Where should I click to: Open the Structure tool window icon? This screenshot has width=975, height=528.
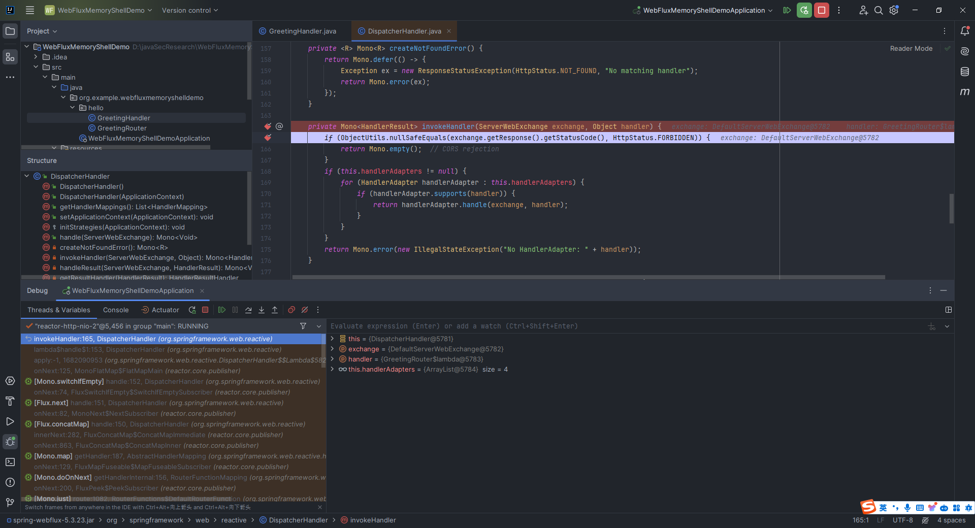[10, 57]
